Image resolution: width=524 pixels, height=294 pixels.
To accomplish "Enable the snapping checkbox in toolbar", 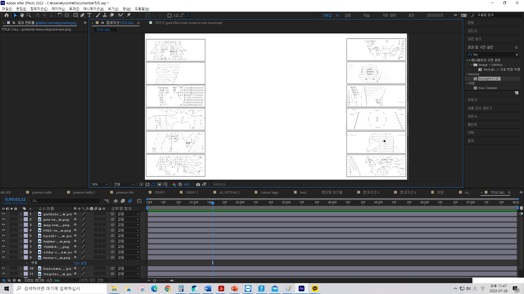I will click(169, 16).
